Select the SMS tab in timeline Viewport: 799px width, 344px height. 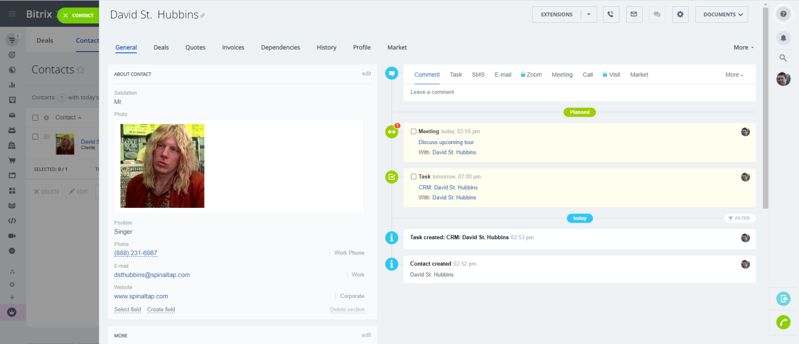(478, 75)
